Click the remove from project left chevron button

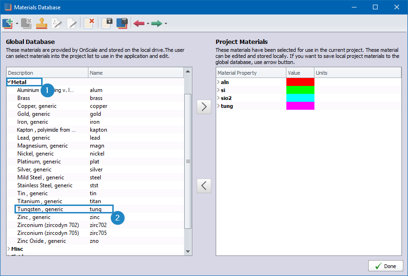pos(204,186)
